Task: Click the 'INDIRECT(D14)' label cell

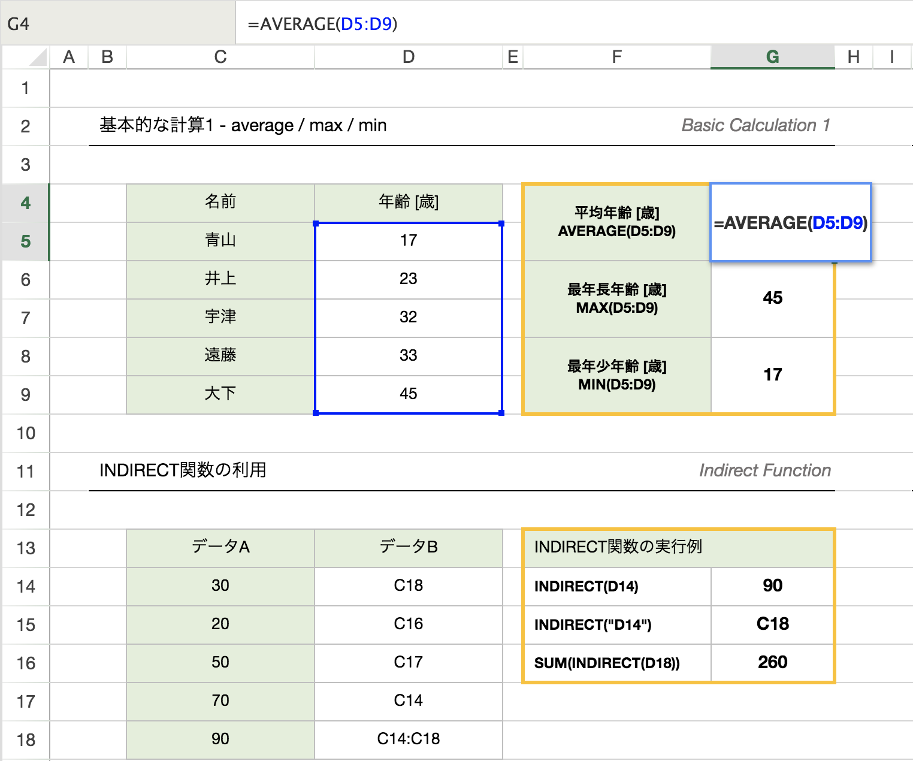Action: point(617,587)
